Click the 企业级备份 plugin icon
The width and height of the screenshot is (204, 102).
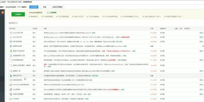pyautogui.click(x=11, y=90)
